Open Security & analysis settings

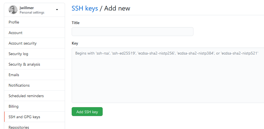[x=35, y=64]
